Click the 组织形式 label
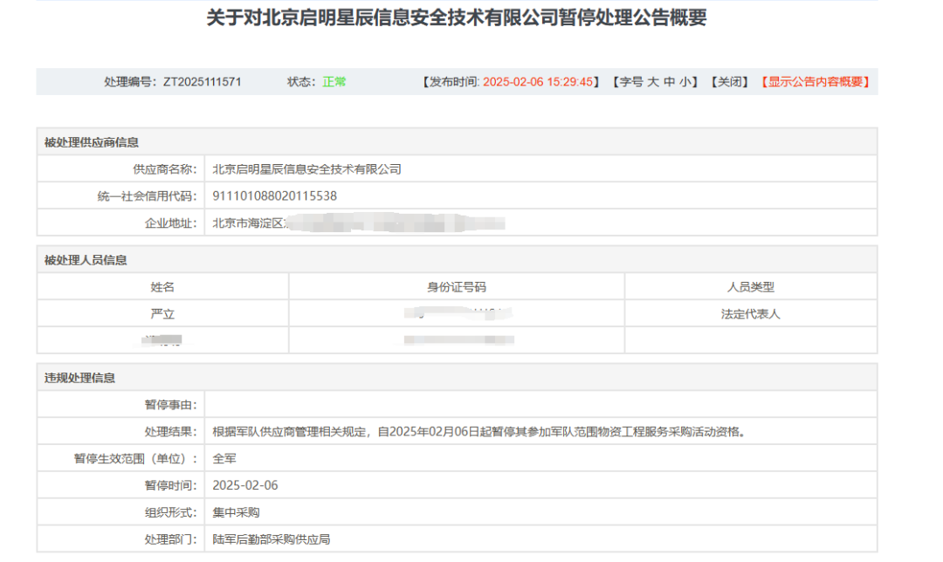Screen dimensions: 943x562 (x=171, y=512)
